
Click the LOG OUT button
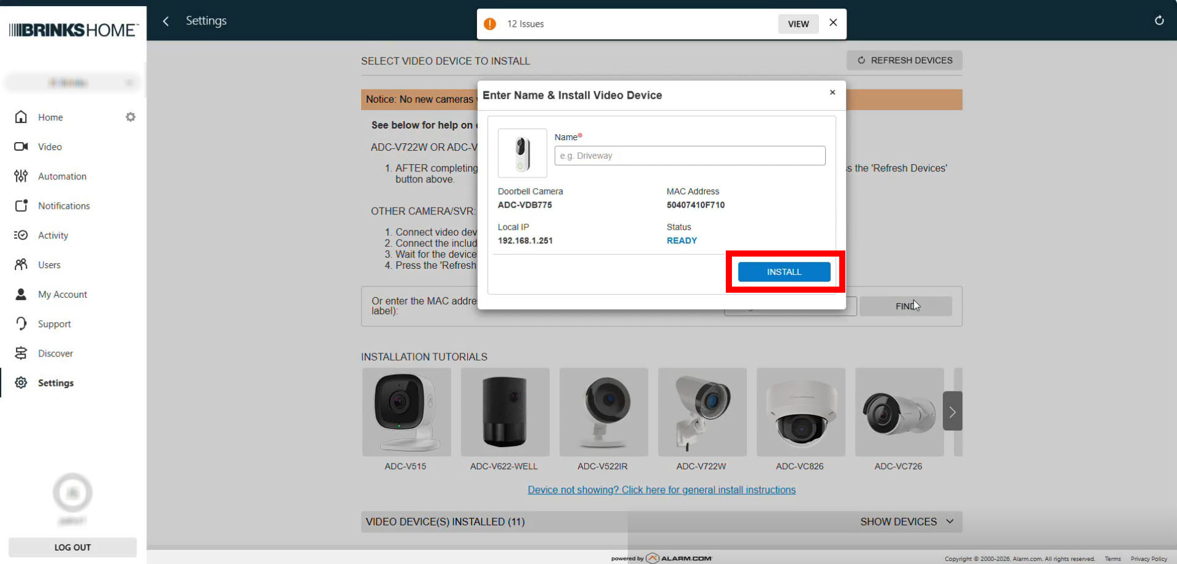tap(72, 547)
